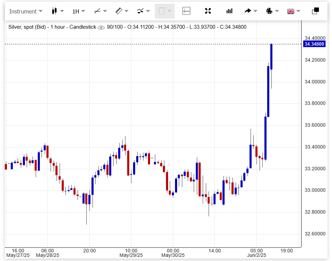Screen dimensions: 332x261
Task: Click the trash delete drawings icon
Action: 161,11
